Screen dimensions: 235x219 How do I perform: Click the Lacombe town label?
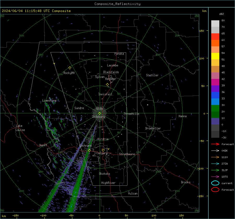tap(113, 65)
